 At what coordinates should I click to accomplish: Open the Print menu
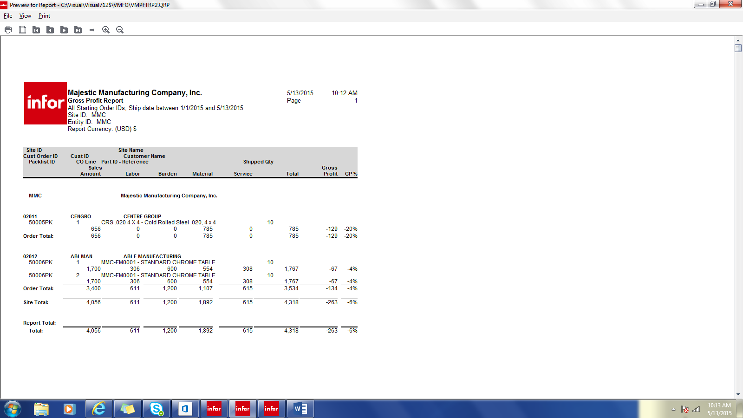44,16
